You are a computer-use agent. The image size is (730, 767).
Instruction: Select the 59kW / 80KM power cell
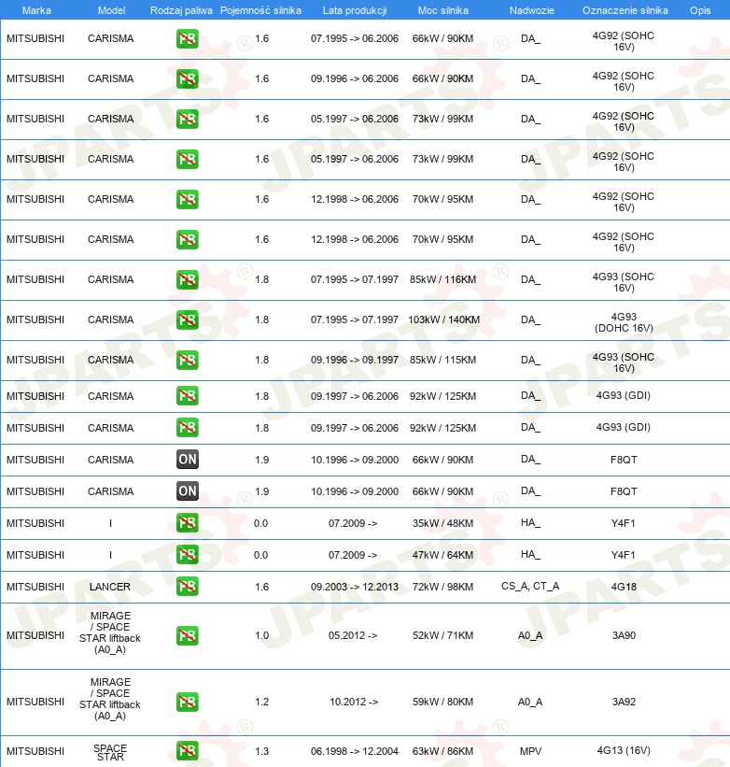click(x=442, y=702)
